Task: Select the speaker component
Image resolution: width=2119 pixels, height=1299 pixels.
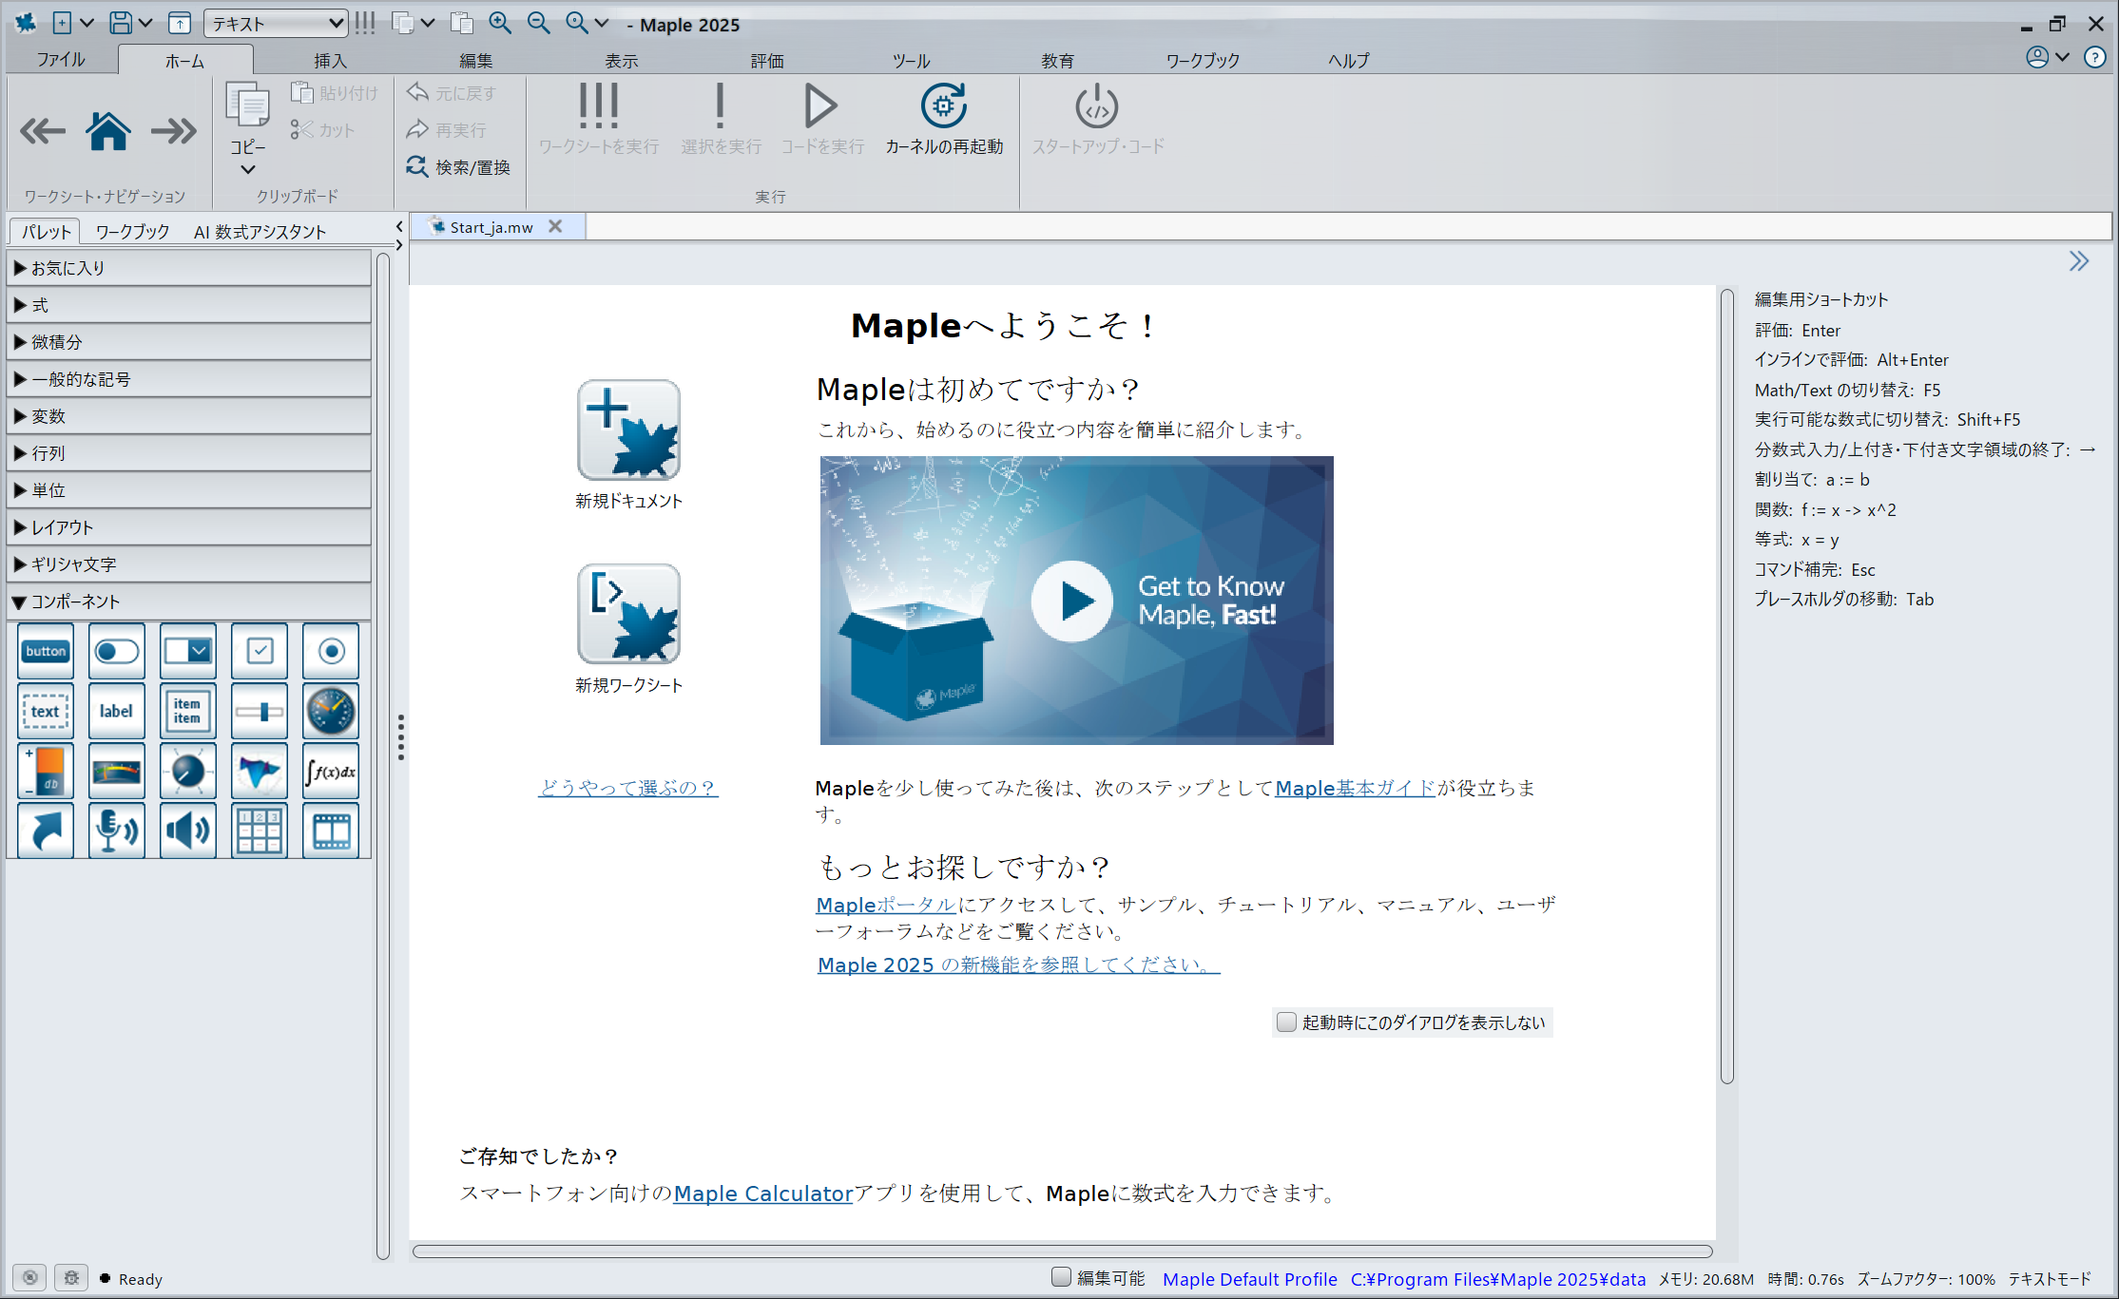Action: [x=188, y=831]
